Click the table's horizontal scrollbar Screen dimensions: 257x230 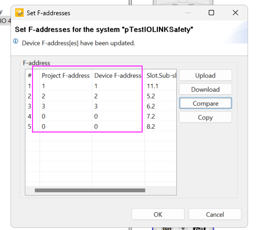pyautogui.click(x=90, y=190)
